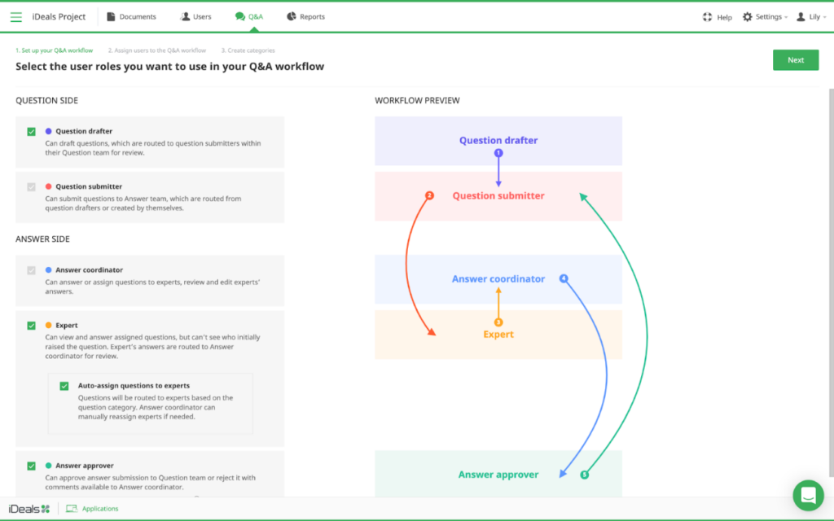Click the iDeals Project title
The width and height of the screenshot is (834, 521).
pyautogui.click(x=59, y=17)
